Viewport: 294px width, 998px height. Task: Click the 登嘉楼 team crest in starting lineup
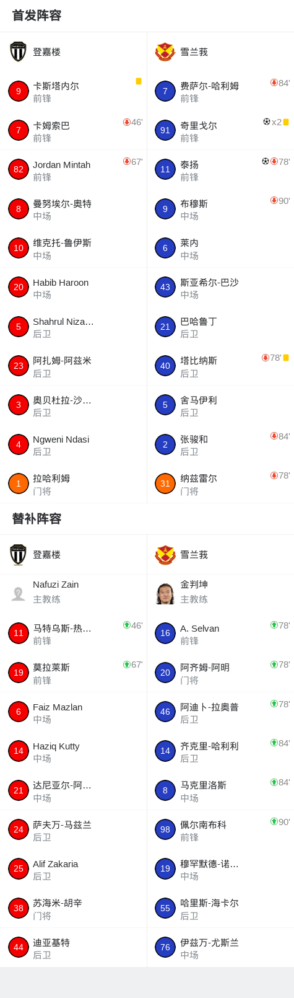pos(18,52)
